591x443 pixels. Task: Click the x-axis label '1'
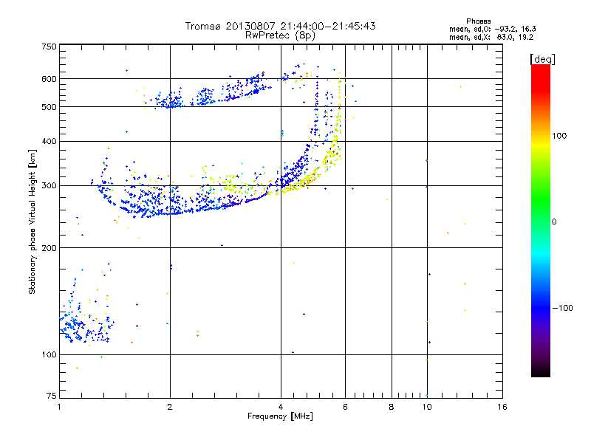coord(59,407)
